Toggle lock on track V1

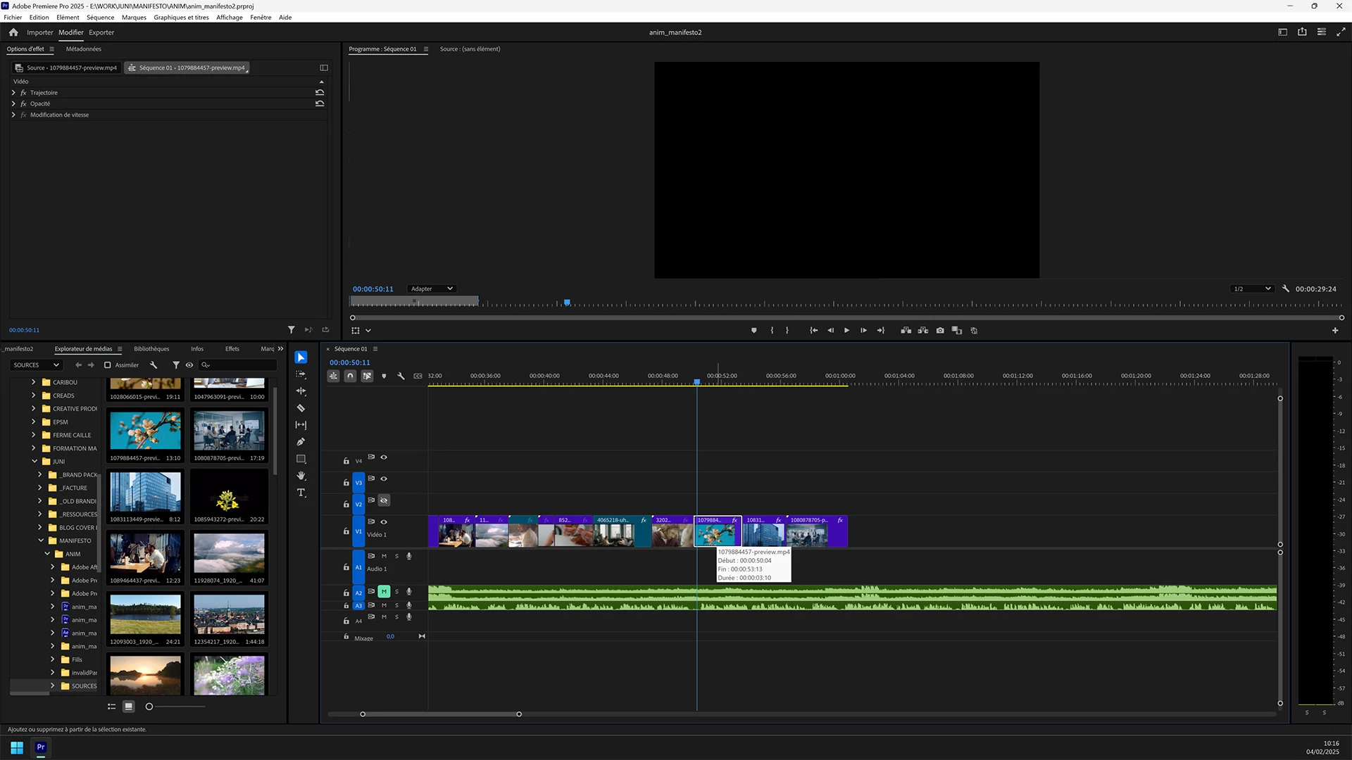coord(346,531)
